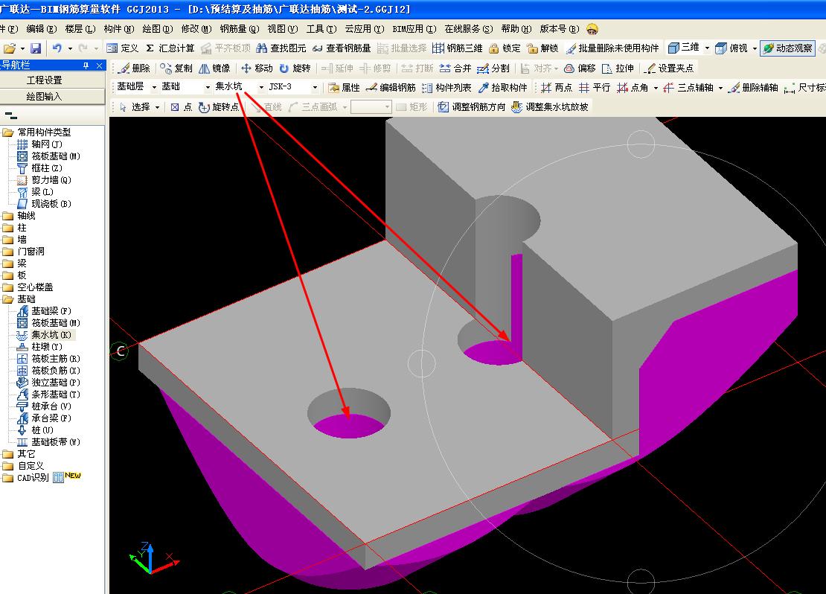The height and width of the screenshot is (594, 826).
Task: Open the 编辑(E) menu
Action: pos(42,29)
